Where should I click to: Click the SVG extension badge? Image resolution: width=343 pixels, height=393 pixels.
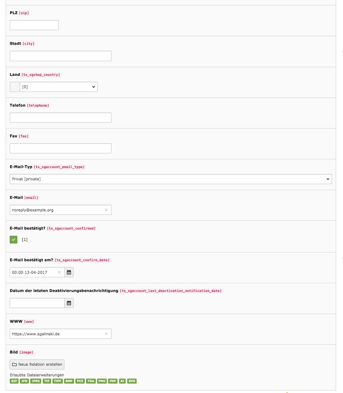point(132,381)
